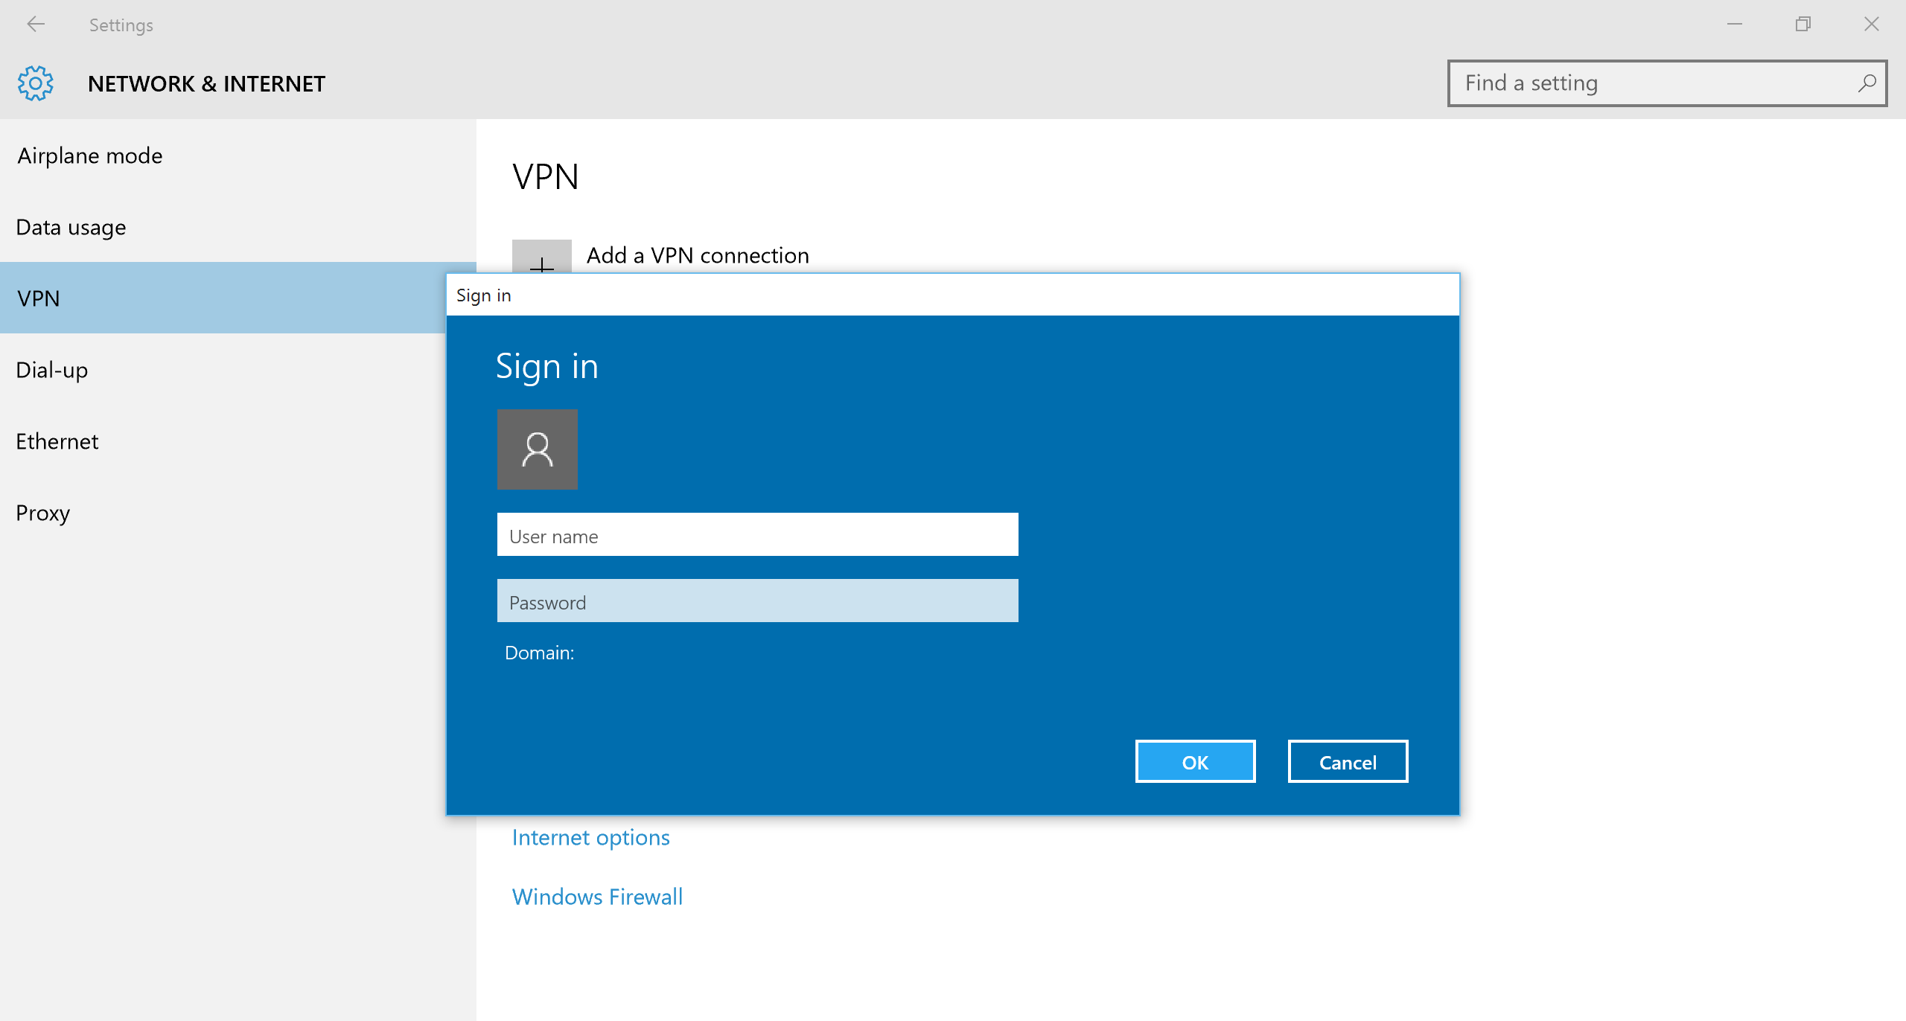Image resolution: width=1906 pixels, height=1021 pixels.
Task: Click the back arrow in Settings
Action: point(35,25)
